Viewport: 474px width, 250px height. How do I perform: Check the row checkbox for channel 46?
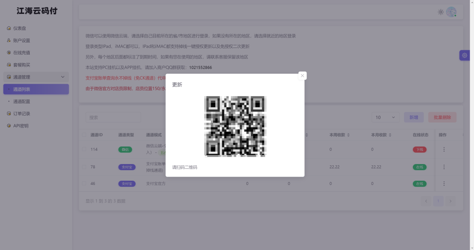click(x=84, y=183)
